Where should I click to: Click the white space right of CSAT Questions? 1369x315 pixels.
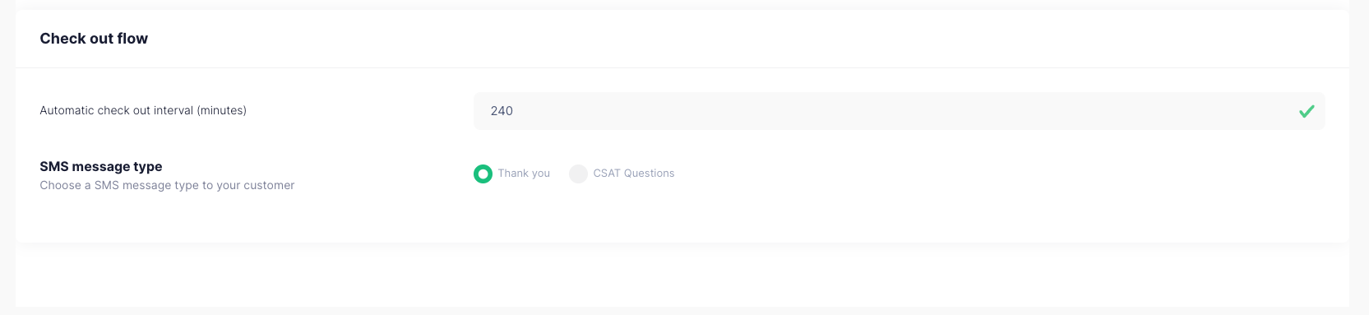pos(987,174)
